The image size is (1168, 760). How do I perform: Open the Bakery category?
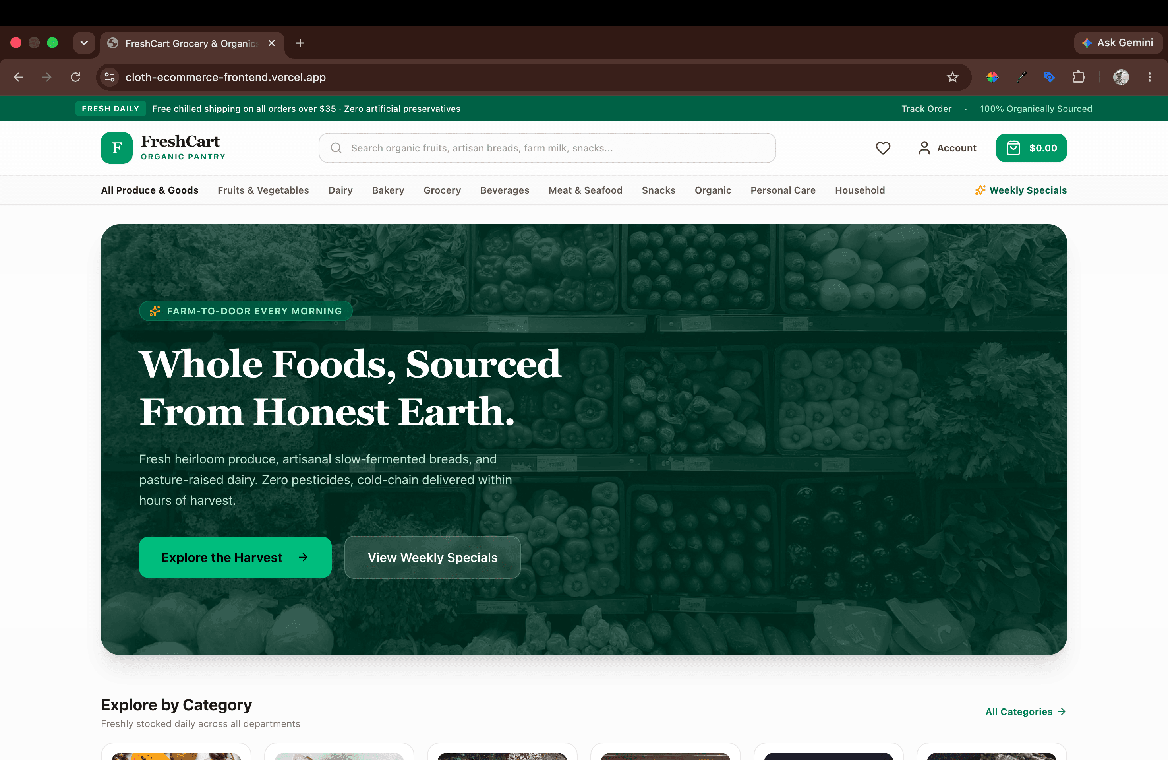(x=388, y=190)
